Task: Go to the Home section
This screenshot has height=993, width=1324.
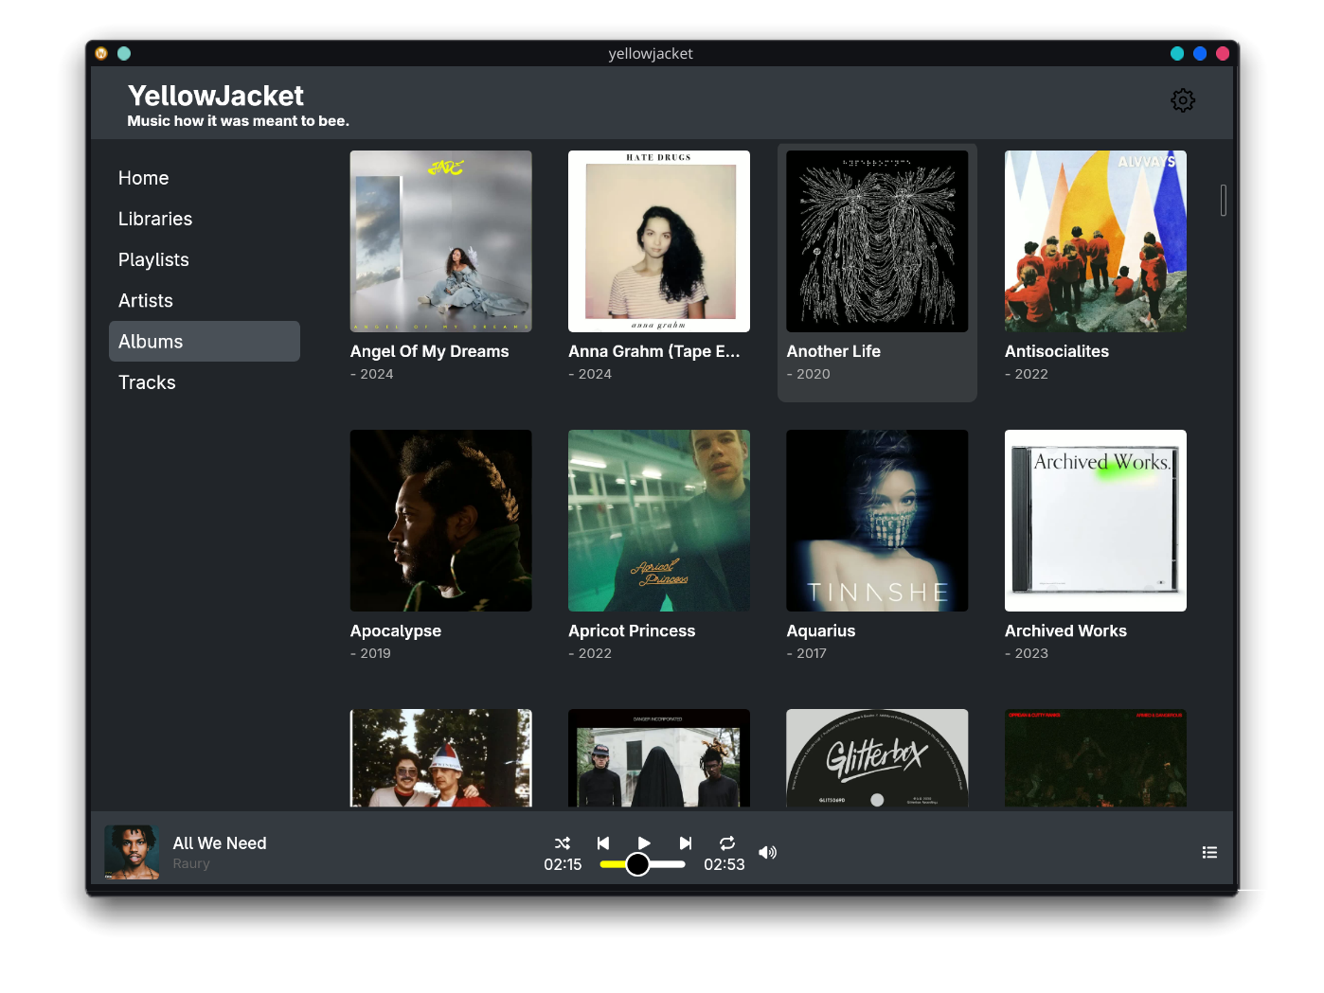Action: 143,178
